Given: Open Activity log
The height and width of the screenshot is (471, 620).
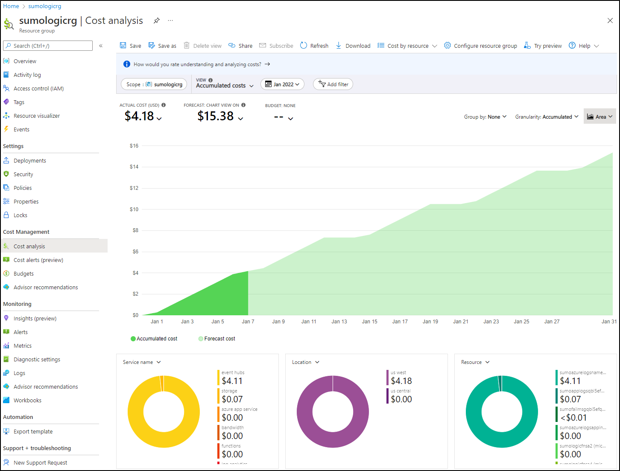Looking at the screenshot, I should tap(27, 75).
